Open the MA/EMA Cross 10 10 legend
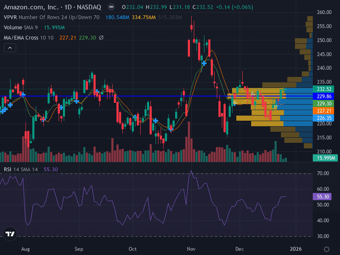Image resolution: width=340 pixels, height=255 pixels. [x=28, y=38]
